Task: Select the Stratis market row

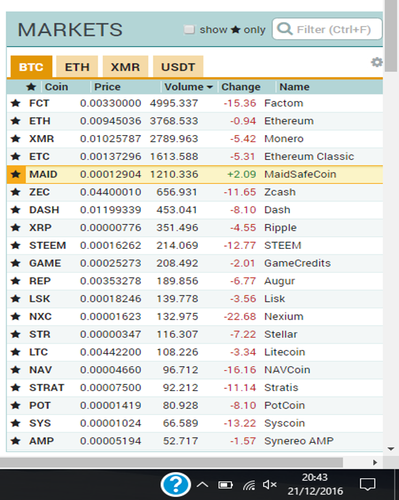Action: click(195, 388)
